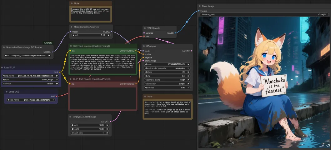Open the scheduler dropdown set to simple
The width and height of the screenshot is (331, 150).
(x=167, y=84)
